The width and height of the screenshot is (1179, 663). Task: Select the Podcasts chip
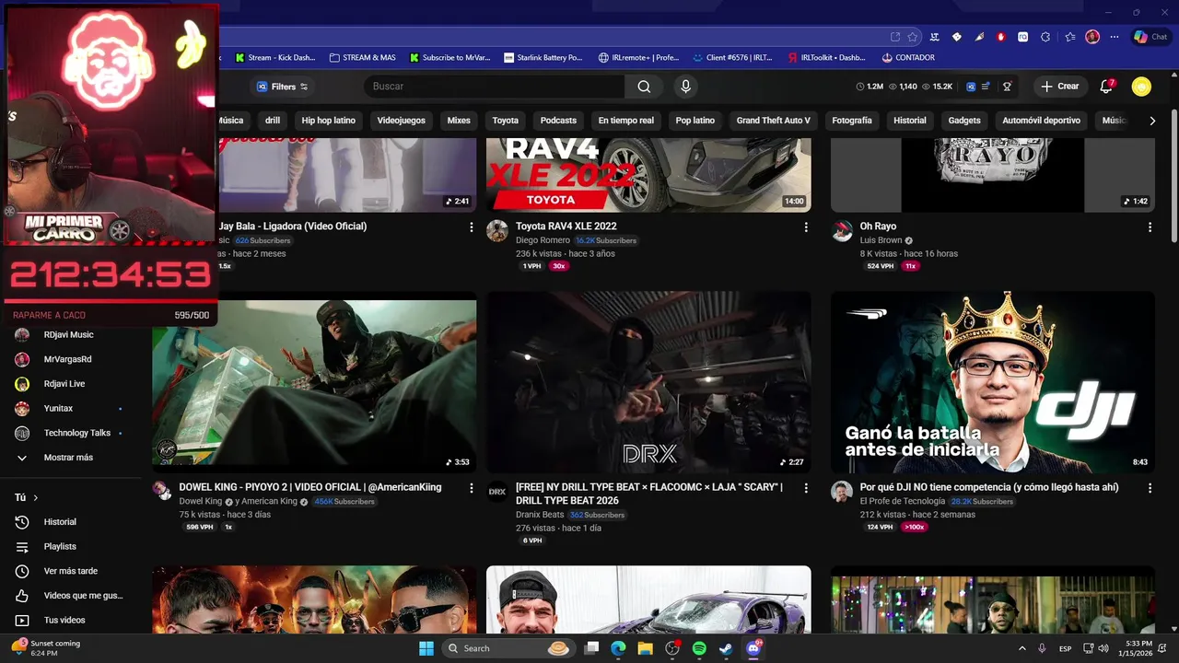pyautogui.click(x=558, y=121)
